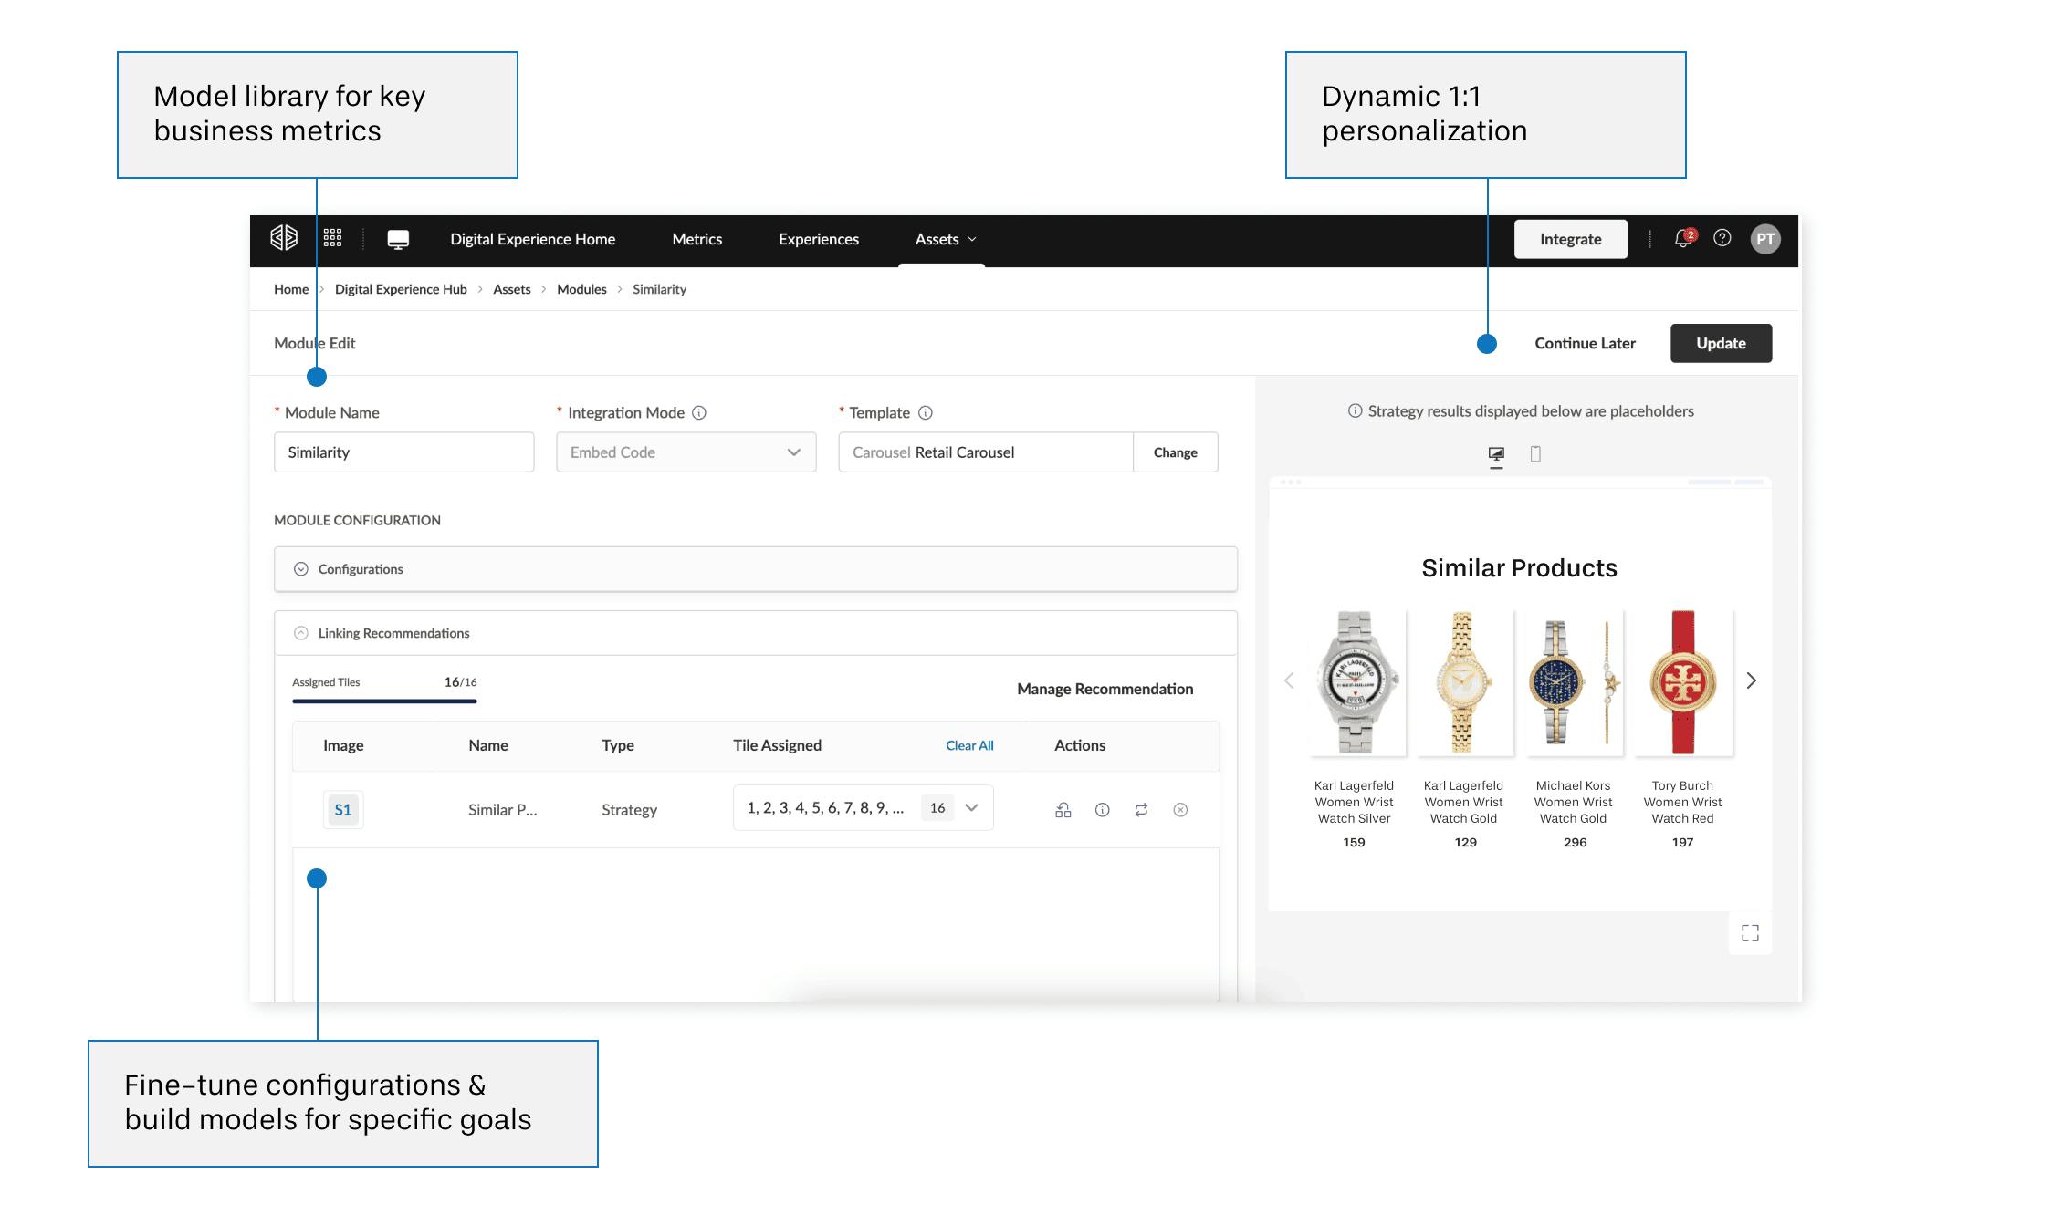Image resolution: width=2052 pixels, height=1215 pixels.
Task: Click the Clear All link
Action: tap(968, 745)
